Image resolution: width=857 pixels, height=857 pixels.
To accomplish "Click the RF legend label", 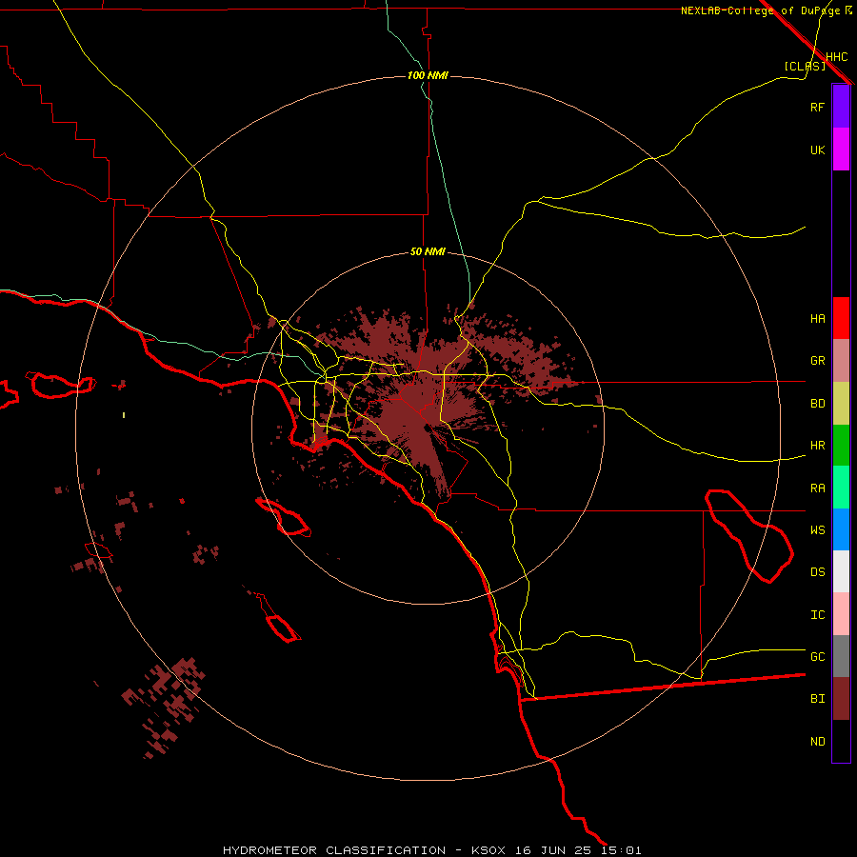I will point(817,107).
